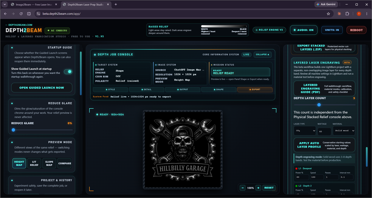The image size is (372, 198).
Task: Open the orange starburst extension icon
Action: [x=339, y=14]
